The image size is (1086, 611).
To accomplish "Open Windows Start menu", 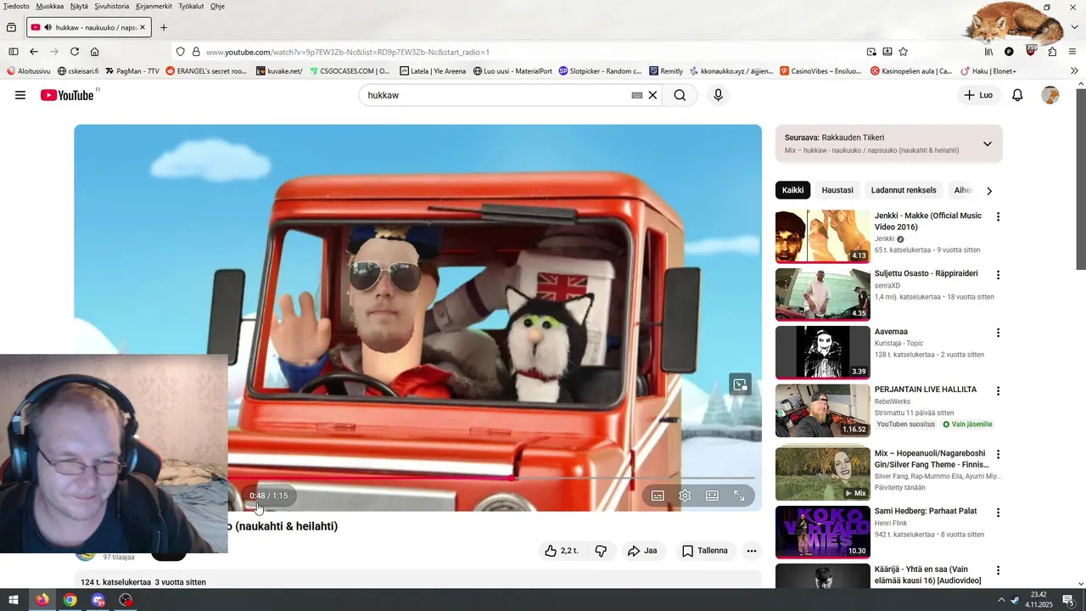I will (x=14, y=600).
